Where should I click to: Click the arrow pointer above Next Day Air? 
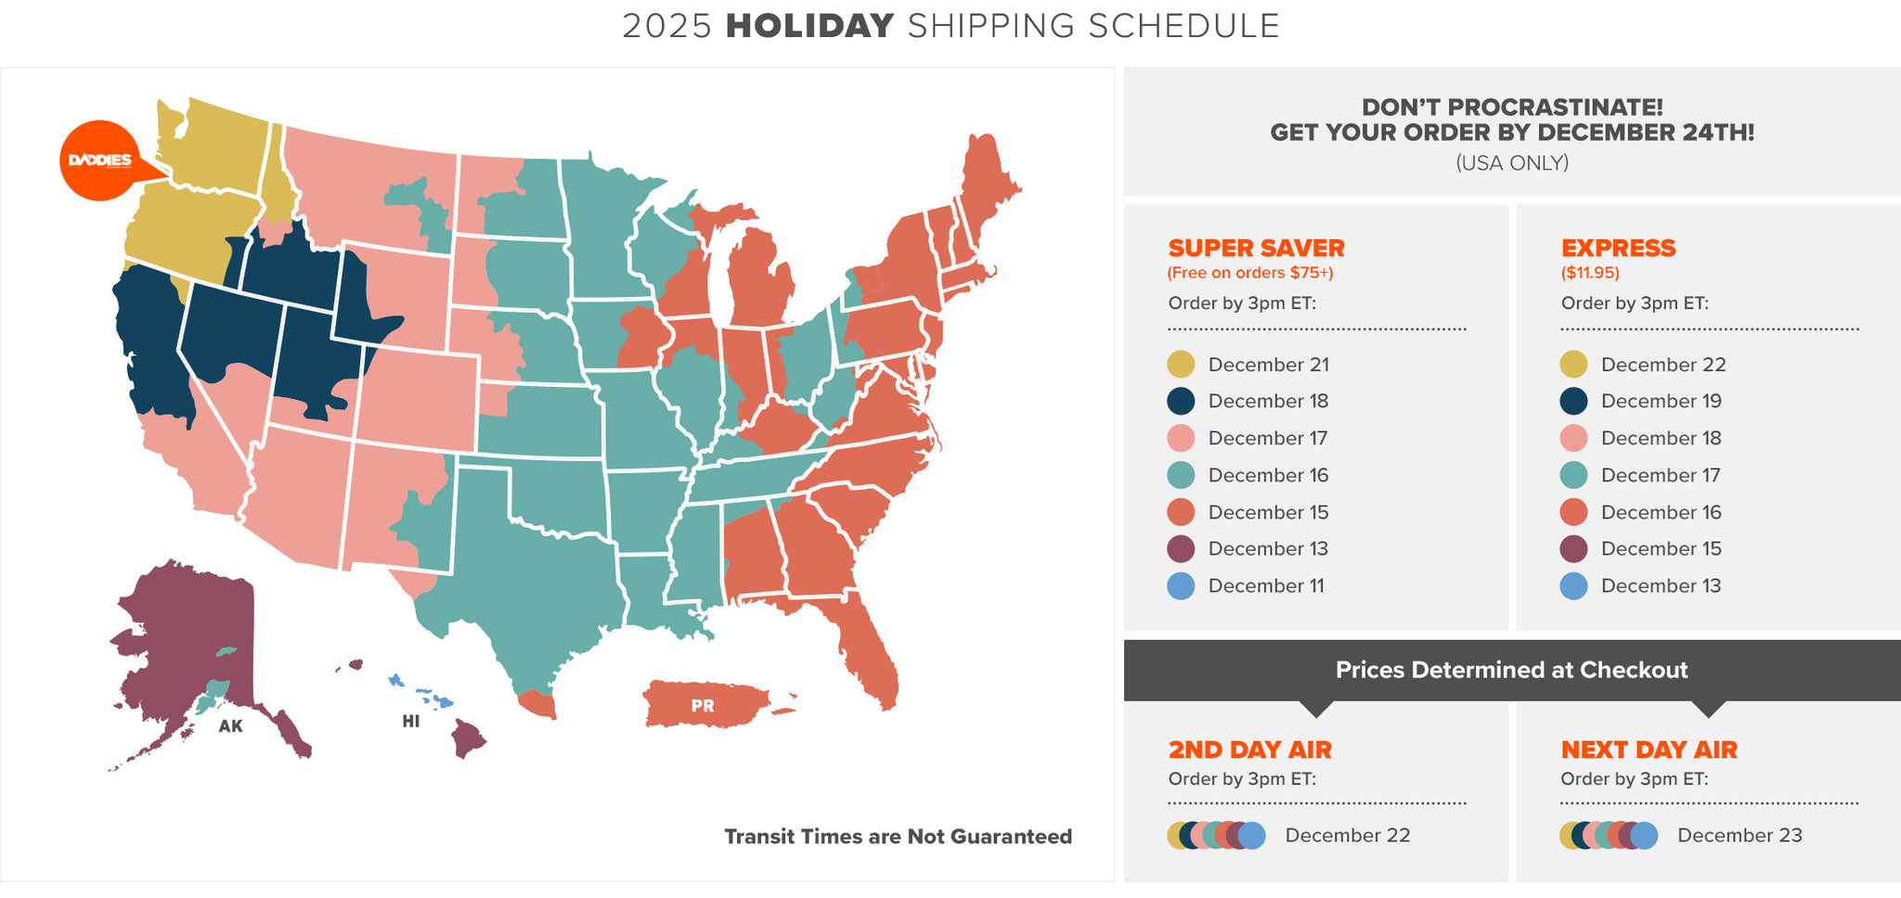(x=1708, y=709)
